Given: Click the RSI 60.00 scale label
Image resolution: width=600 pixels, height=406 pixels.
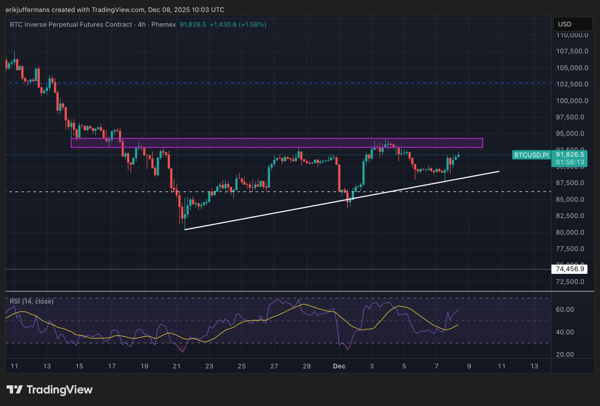Looking at the screenshot, I should [565, 309].
